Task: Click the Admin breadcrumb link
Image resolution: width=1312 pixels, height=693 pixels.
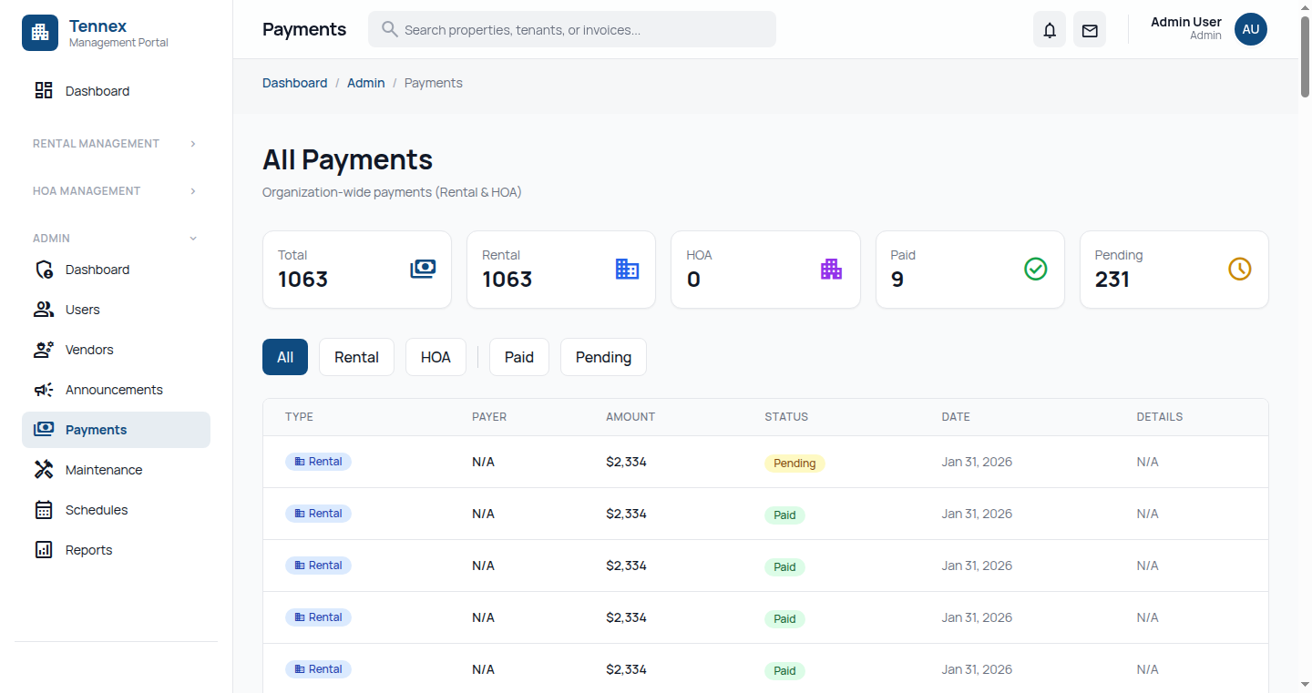Action: (x=365, y=82)
